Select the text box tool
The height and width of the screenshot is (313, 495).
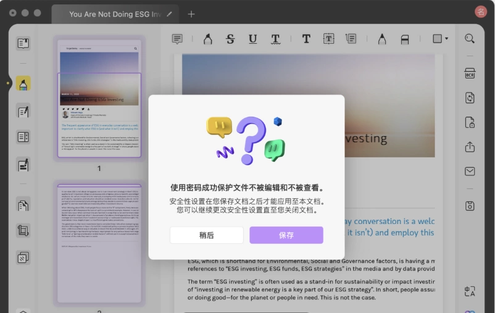(328, 38)
